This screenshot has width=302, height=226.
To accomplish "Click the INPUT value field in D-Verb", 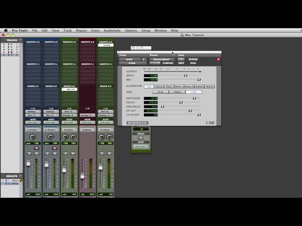I will click(151, 76).
